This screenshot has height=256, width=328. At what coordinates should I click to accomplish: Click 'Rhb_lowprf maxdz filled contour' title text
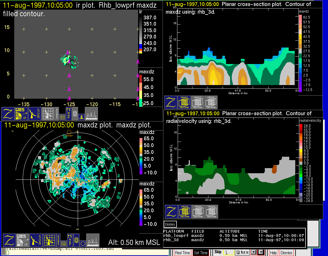(79, 9)
